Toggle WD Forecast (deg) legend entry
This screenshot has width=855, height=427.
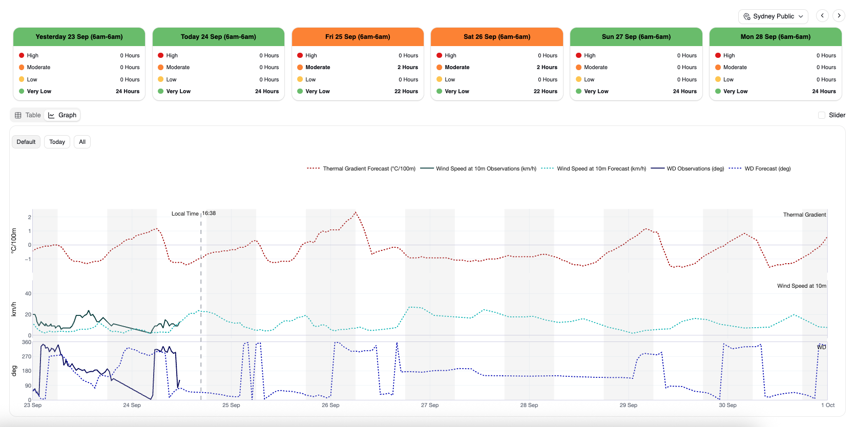pyautogui.click(x=760, y=168)
